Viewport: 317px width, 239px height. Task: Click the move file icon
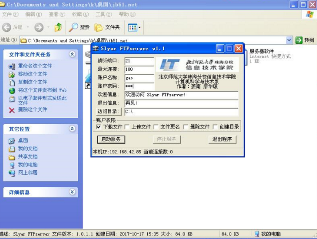(x=12, y=75)
